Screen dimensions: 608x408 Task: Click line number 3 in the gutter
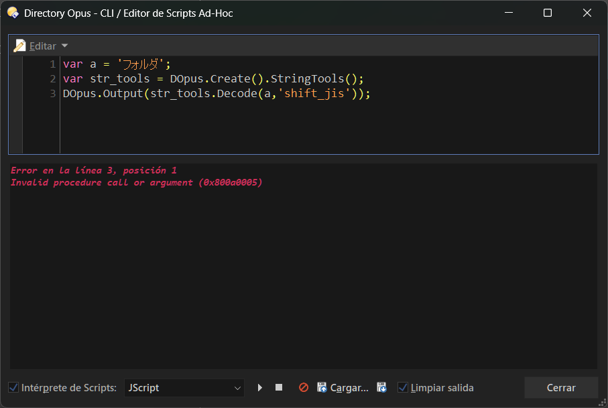pos(53,93)
